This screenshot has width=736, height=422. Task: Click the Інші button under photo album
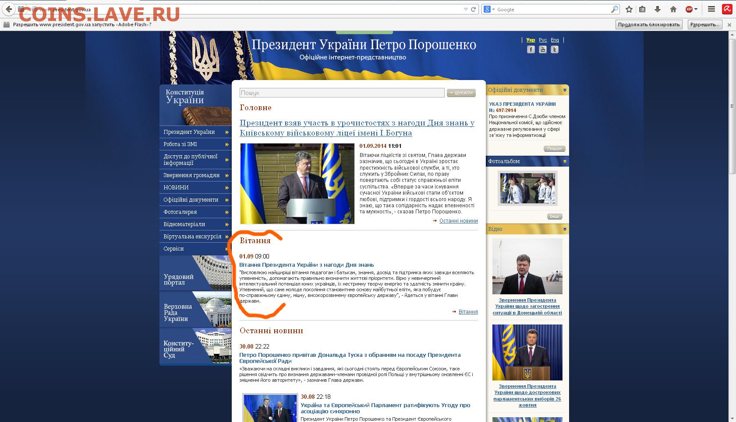[555, 216]
